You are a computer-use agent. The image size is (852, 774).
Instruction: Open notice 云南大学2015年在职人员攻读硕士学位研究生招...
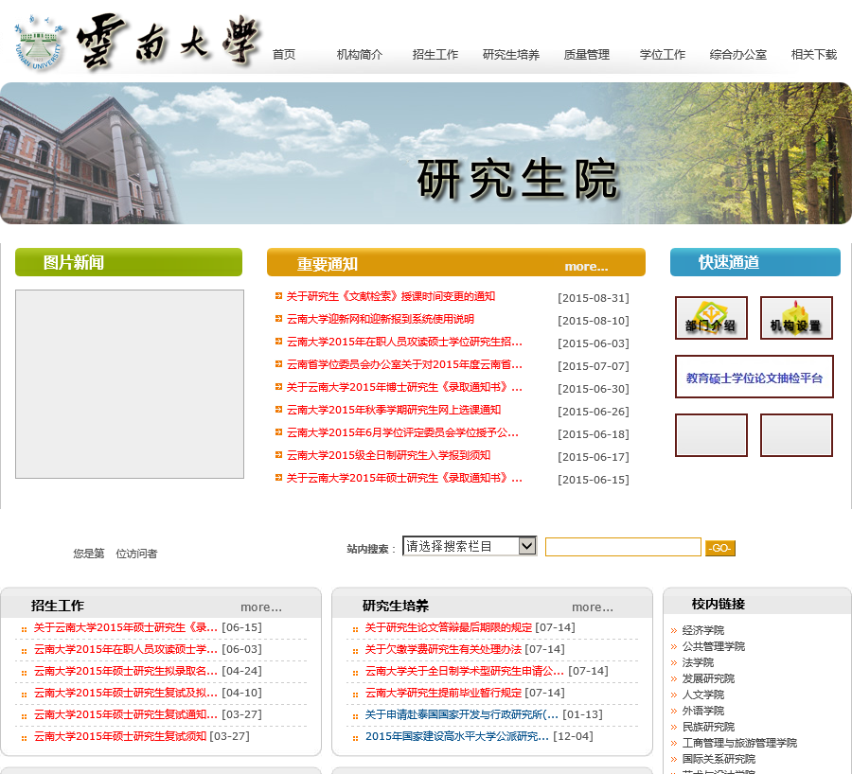coord(404,342)
